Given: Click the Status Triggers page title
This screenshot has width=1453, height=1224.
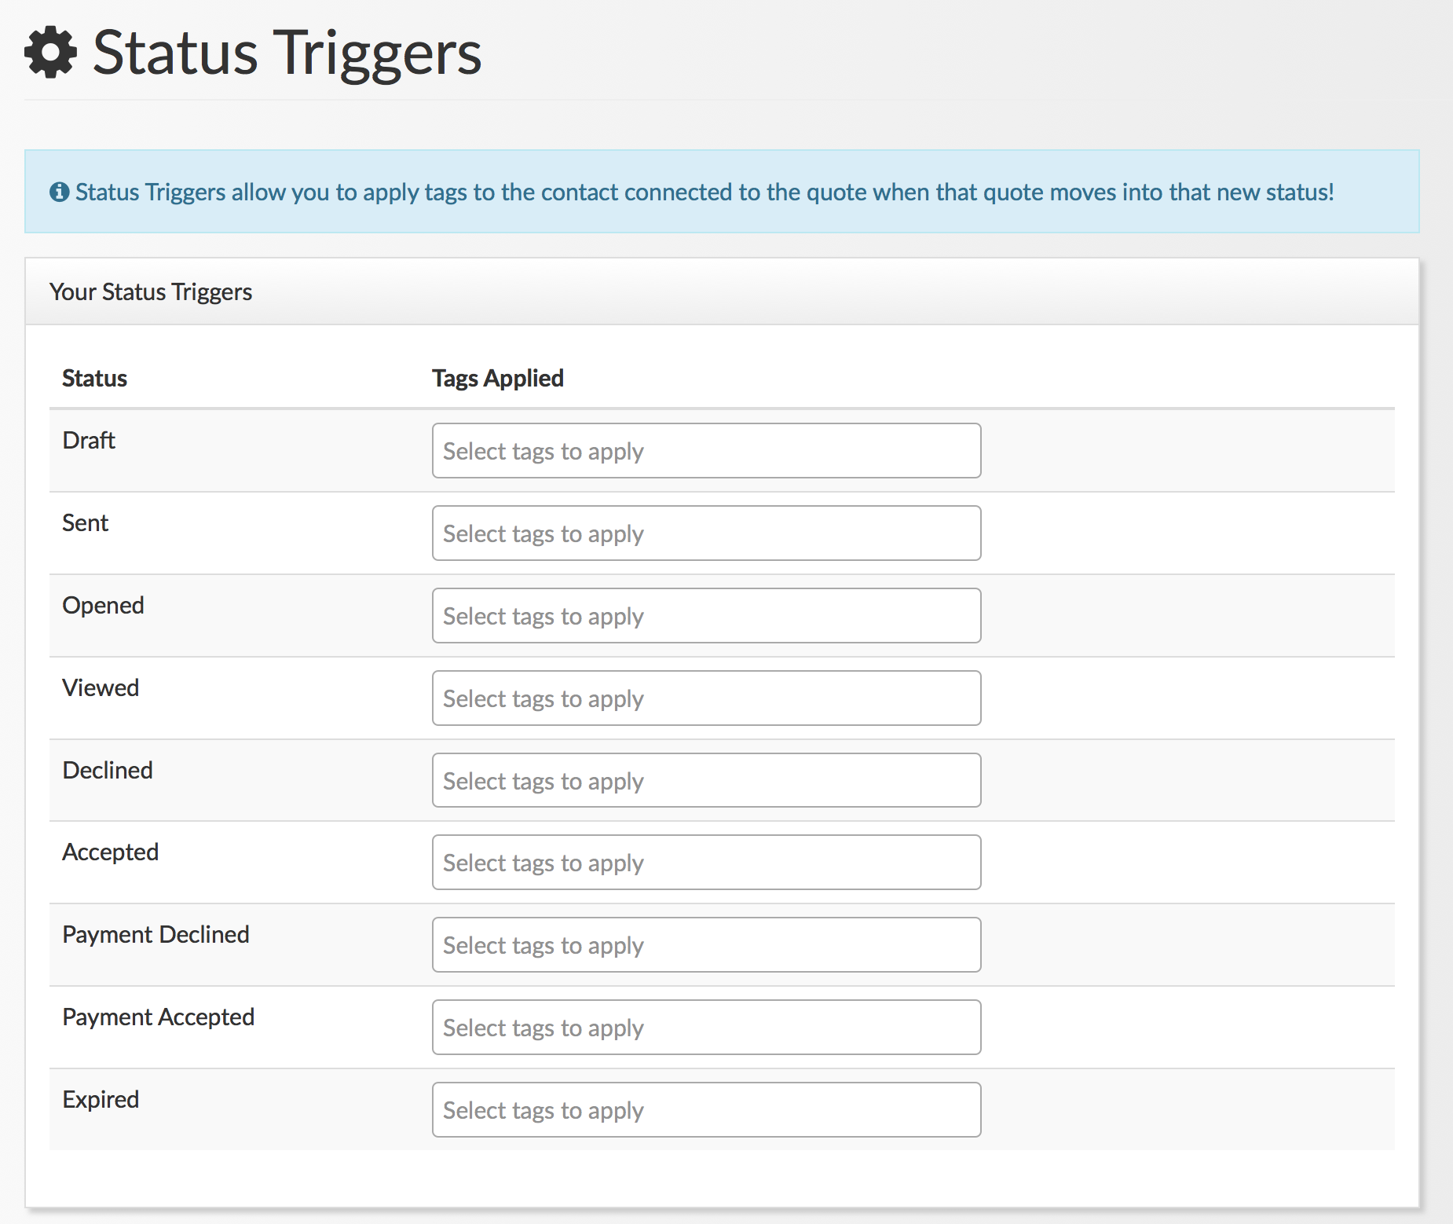Looking at the screenshot, I should point(287,53).
